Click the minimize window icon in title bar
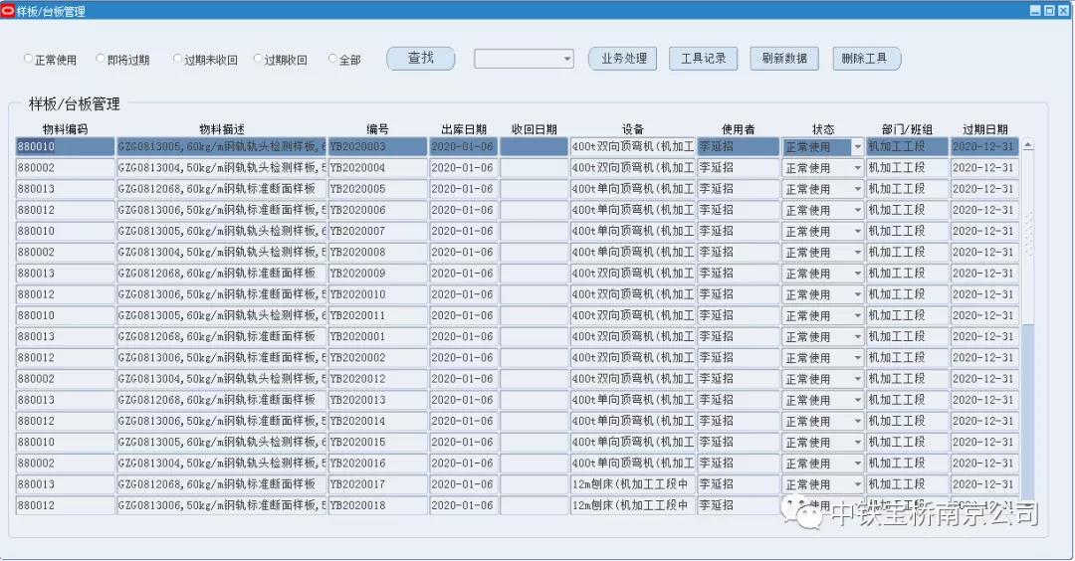Image resolution: width=1075 pixels, height=561 pixels. tap(1035, 11)
